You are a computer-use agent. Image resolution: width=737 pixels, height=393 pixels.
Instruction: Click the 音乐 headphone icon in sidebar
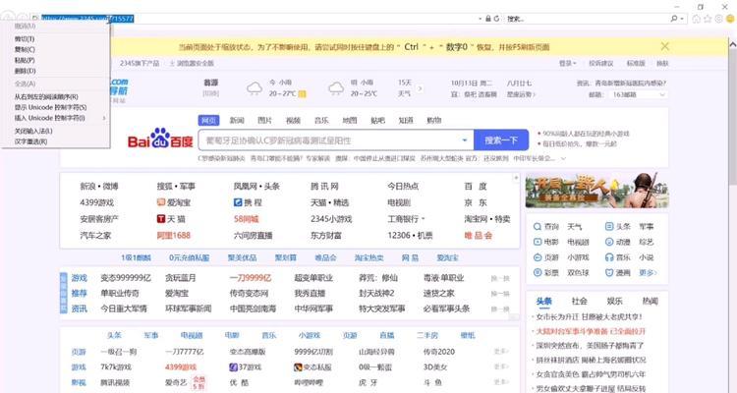[x=609, y=257]
